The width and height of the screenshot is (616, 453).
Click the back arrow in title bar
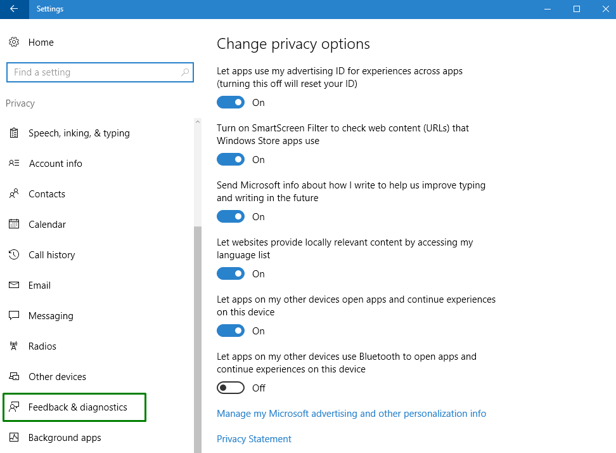14,9
